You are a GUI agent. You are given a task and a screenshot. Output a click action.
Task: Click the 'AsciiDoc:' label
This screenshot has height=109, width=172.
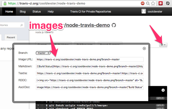tap(24, 87)
